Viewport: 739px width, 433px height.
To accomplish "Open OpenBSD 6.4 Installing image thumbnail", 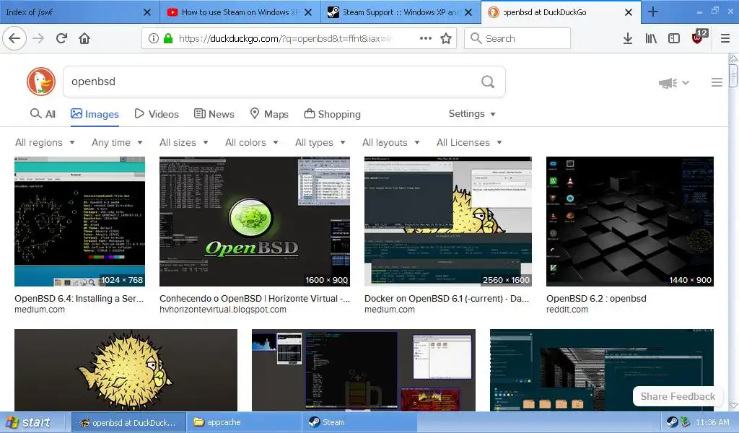I will pyautogui.click(x=79, y=222).
